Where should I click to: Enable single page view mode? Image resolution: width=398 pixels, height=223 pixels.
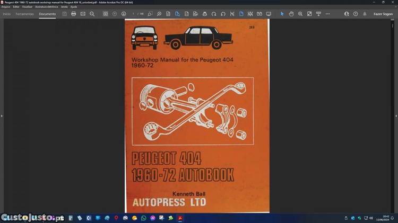pos(241,14)
